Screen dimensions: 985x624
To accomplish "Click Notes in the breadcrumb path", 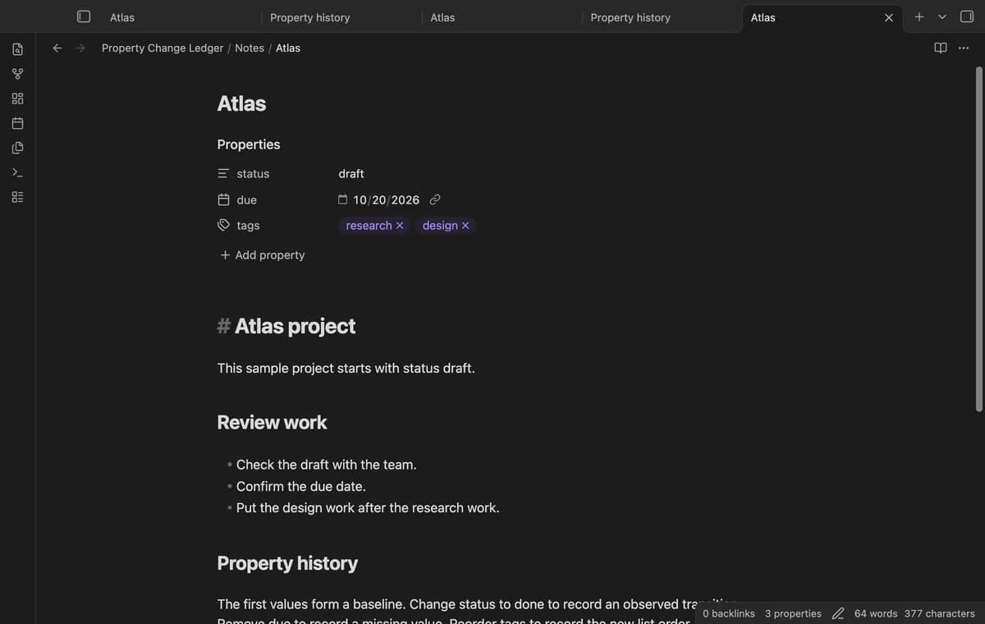I will click(x=250, y=48).
